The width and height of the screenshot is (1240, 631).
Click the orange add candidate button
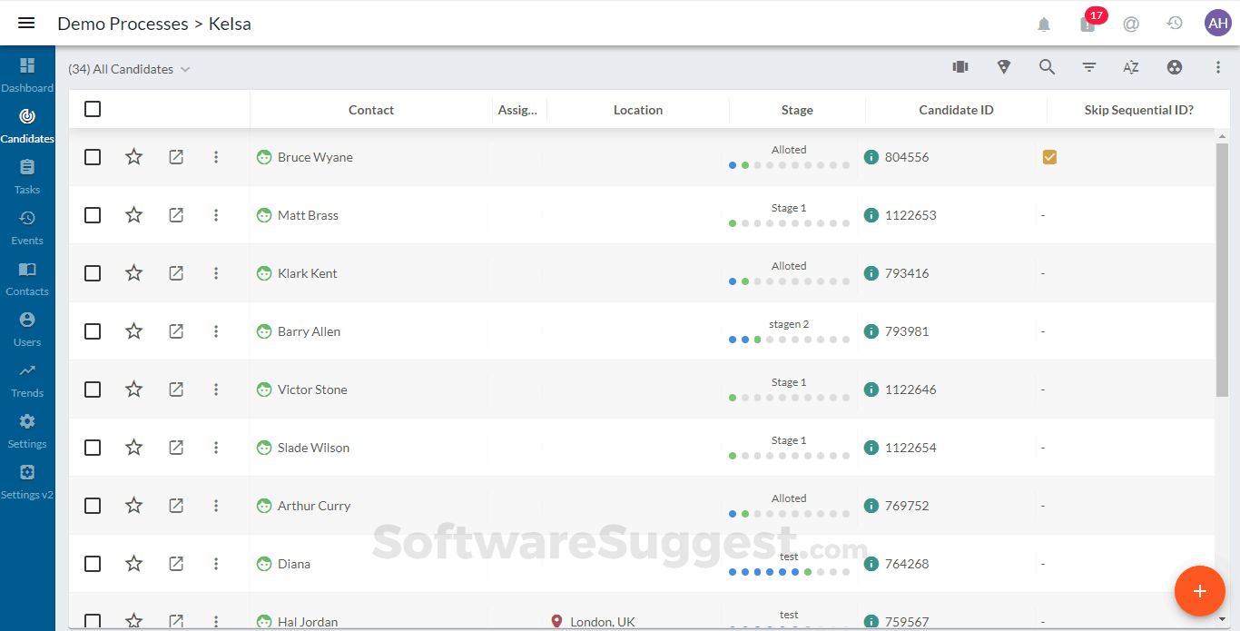[1199, 591]
